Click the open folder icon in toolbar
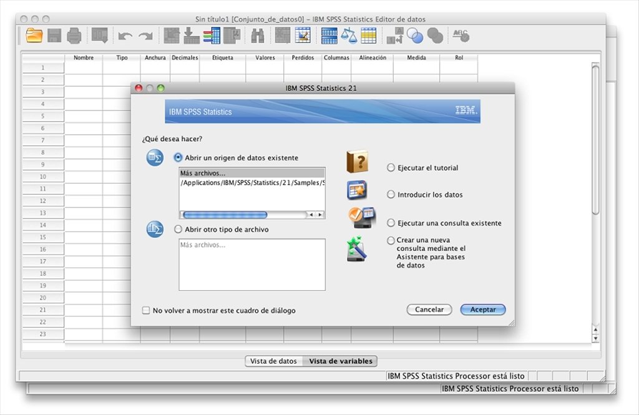Screen dimensions: 639x415 point(34,36)
